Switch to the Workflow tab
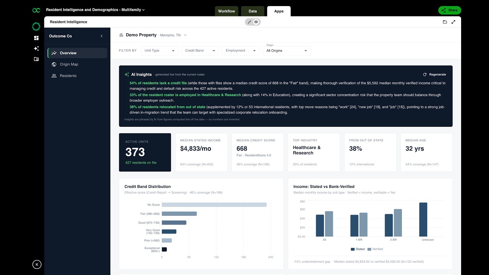This screenshot has height=275, width=489. tap(227, 11)
